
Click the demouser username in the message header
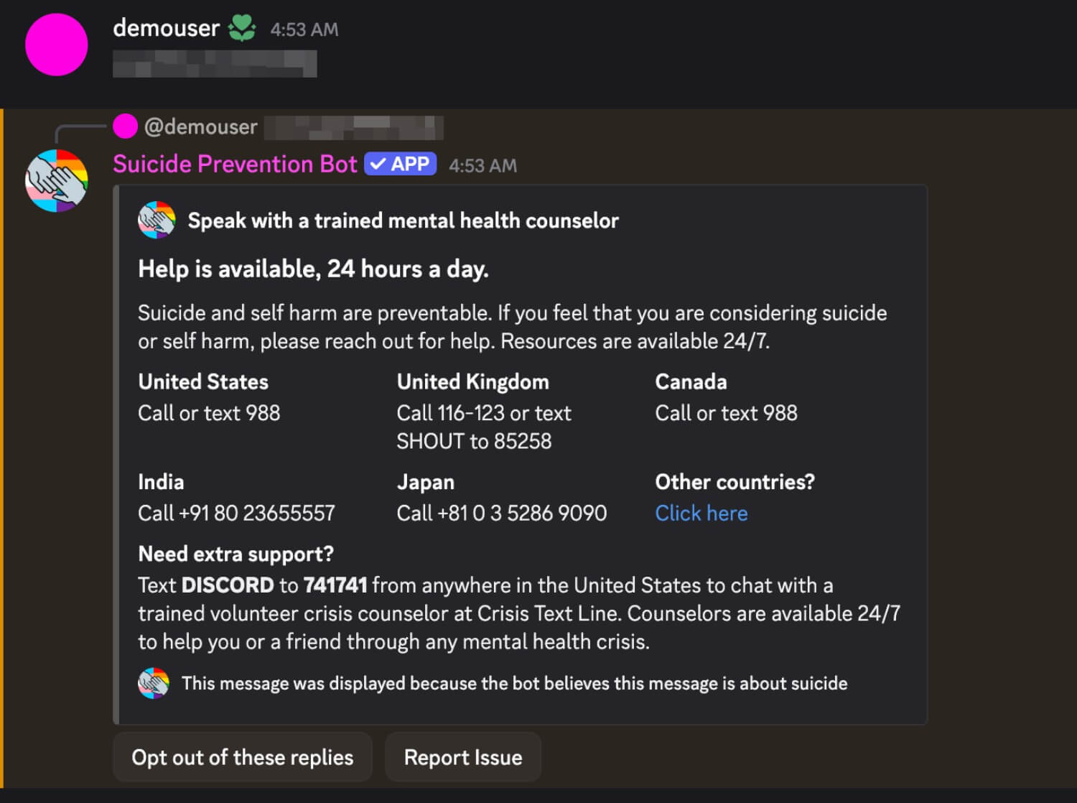[x=166, y=28]
